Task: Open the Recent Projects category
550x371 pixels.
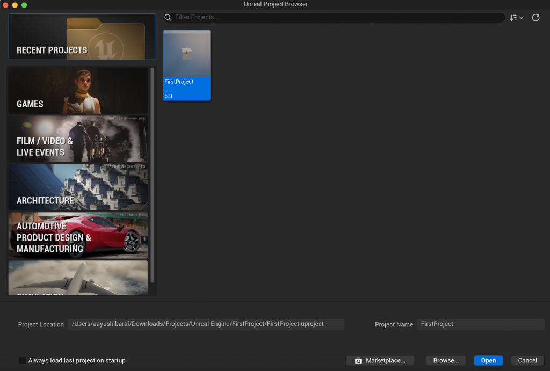Action: tap(82, 37)
